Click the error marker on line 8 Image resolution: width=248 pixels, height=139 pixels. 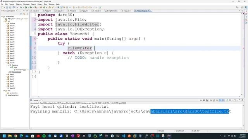[x=31, y=48]
